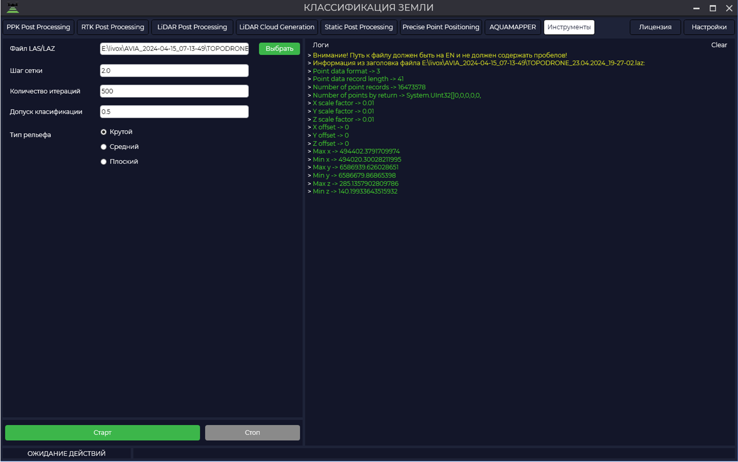Viewport: 738px width, 462px height.
Task: Switch to LiDAR Cloud Generation tab
Action: (277, 27)
